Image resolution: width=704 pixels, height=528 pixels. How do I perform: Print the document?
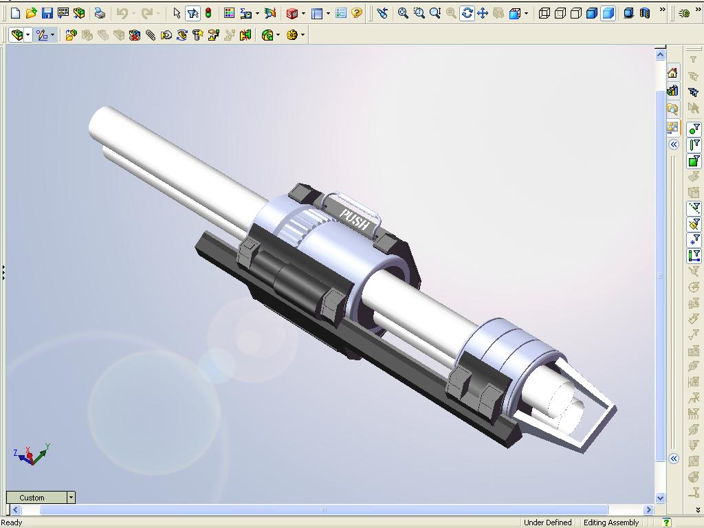(x=100, y=13)
